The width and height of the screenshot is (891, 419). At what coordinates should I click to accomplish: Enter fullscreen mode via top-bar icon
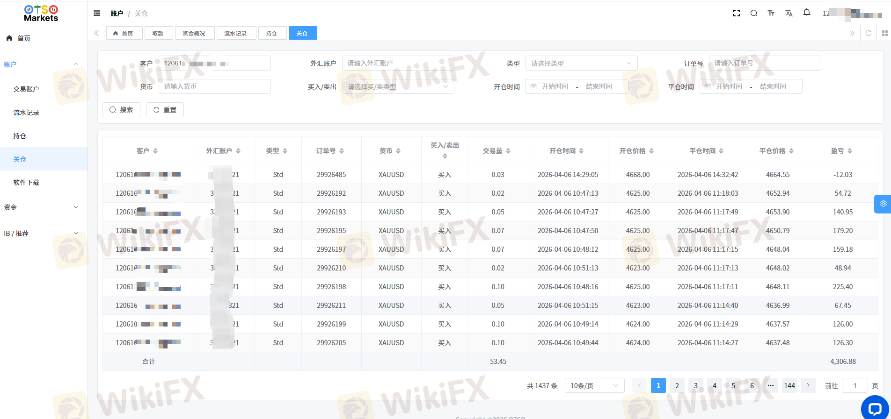coord(736,14)
